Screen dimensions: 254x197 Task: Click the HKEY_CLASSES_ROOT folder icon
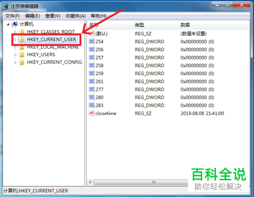coord(22,31)
